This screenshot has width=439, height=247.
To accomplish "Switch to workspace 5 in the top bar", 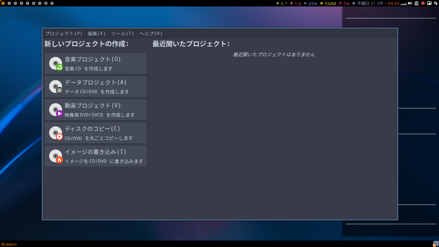I will click(28, 3).
